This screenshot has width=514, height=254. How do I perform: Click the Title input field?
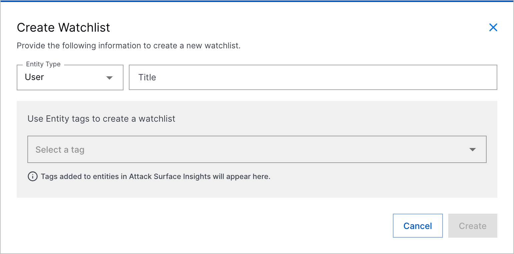click(313, 77)
